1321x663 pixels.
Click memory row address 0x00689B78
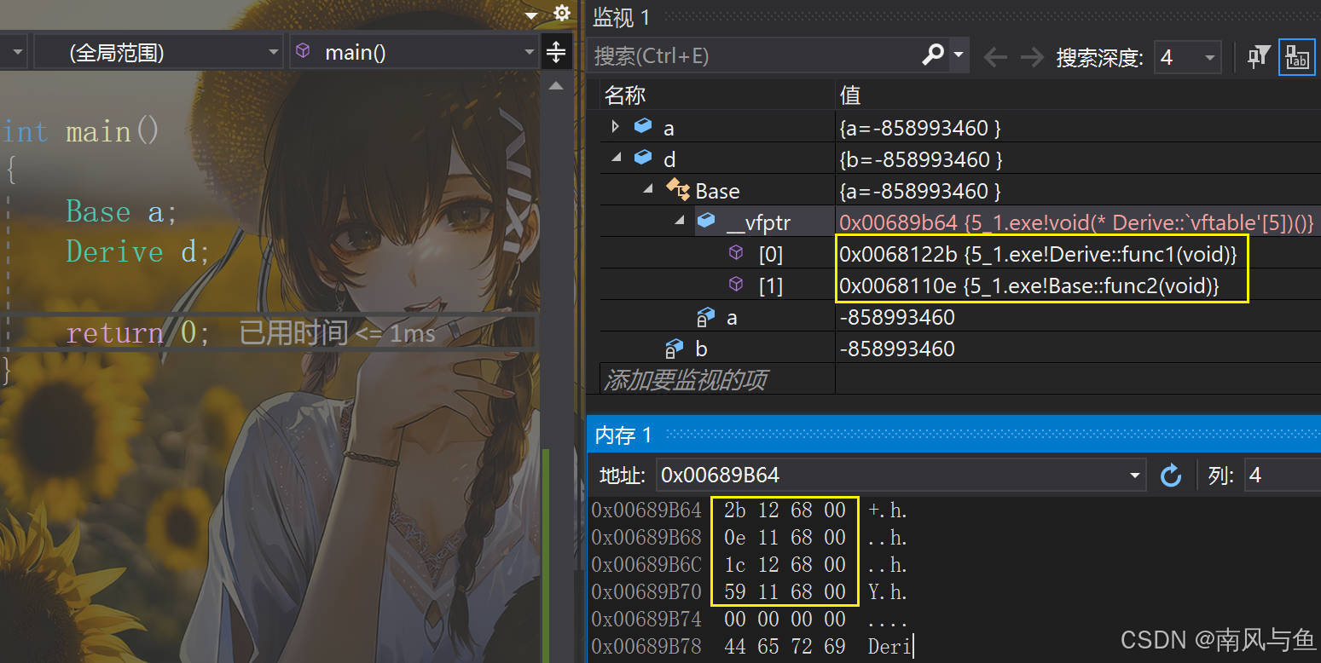(646, 647)
